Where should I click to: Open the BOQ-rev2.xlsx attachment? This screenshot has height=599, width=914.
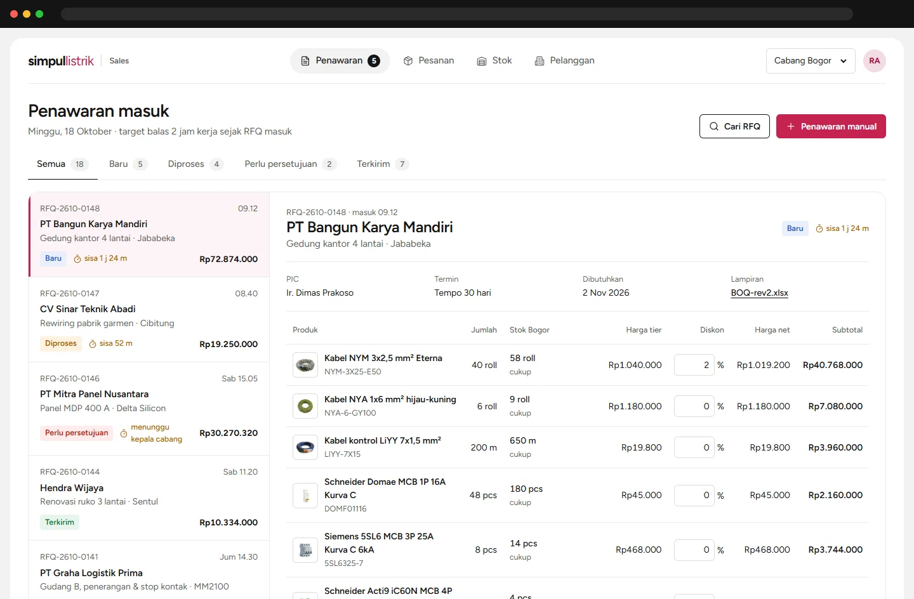point(759,293)
